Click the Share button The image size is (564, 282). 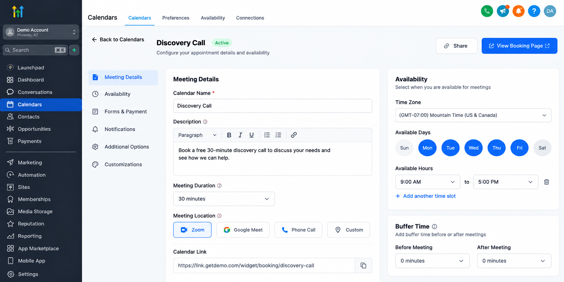[x=457, y=46]
